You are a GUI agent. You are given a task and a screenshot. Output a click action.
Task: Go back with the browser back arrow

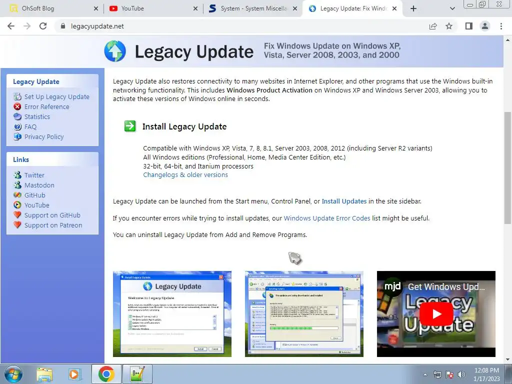coord(11,26)
